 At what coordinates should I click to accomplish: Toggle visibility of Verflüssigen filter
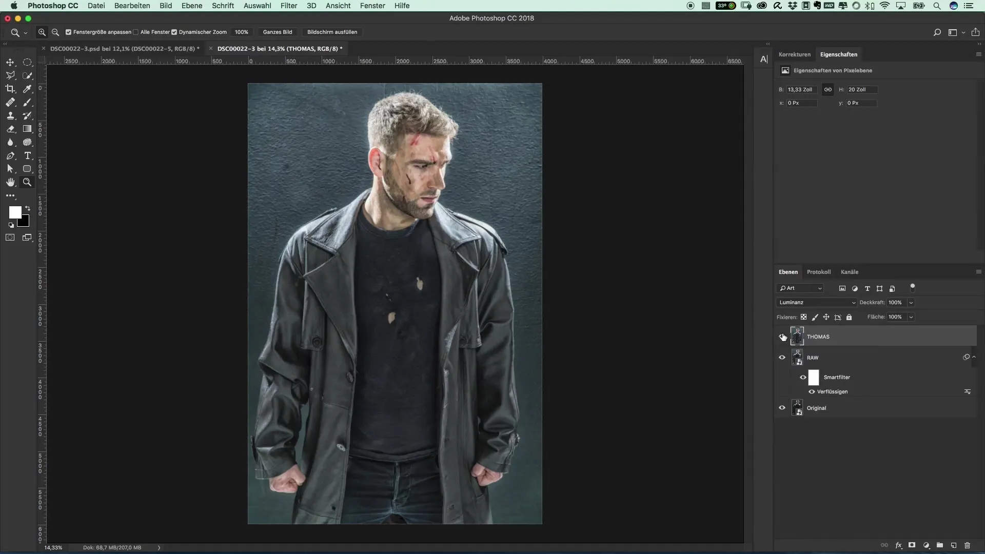click(812, 391)
